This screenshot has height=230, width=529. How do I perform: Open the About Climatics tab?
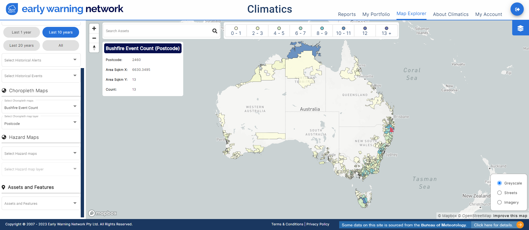point(450,14)
